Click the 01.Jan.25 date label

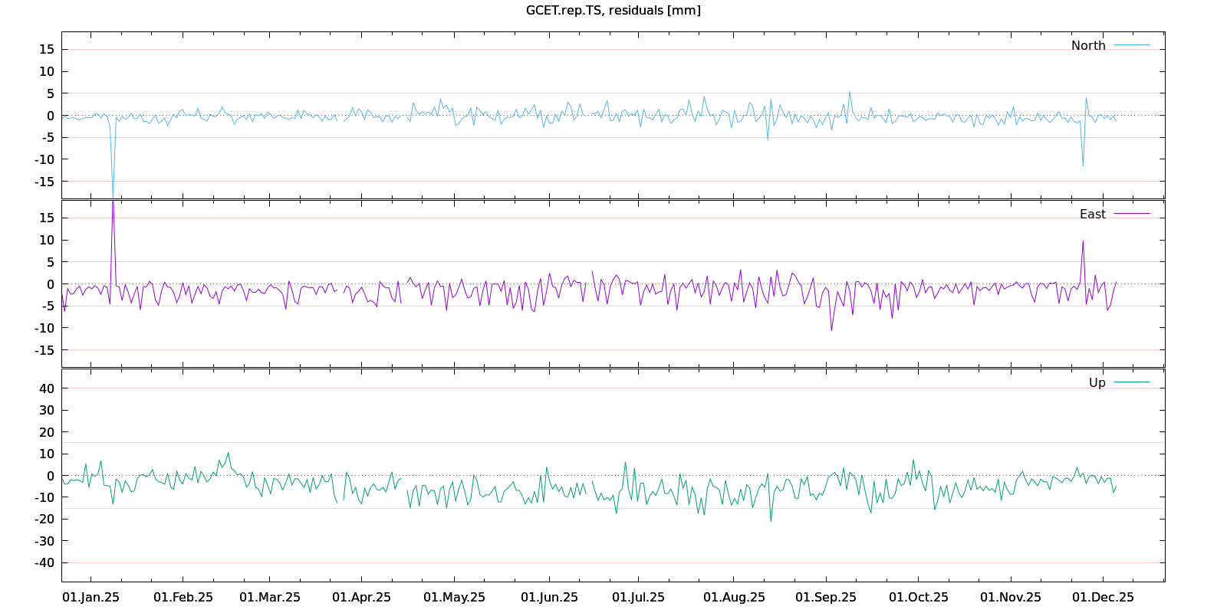(x=90, y=597)
